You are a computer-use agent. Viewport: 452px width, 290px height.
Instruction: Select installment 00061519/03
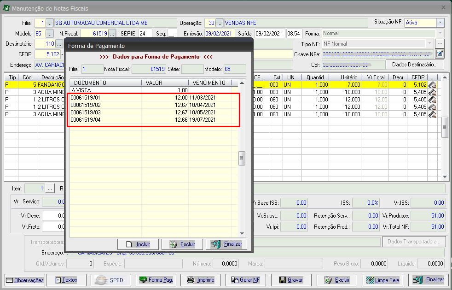154,112
